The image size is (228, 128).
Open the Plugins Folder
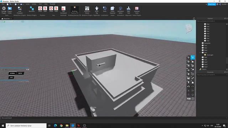tap(10, 10)
